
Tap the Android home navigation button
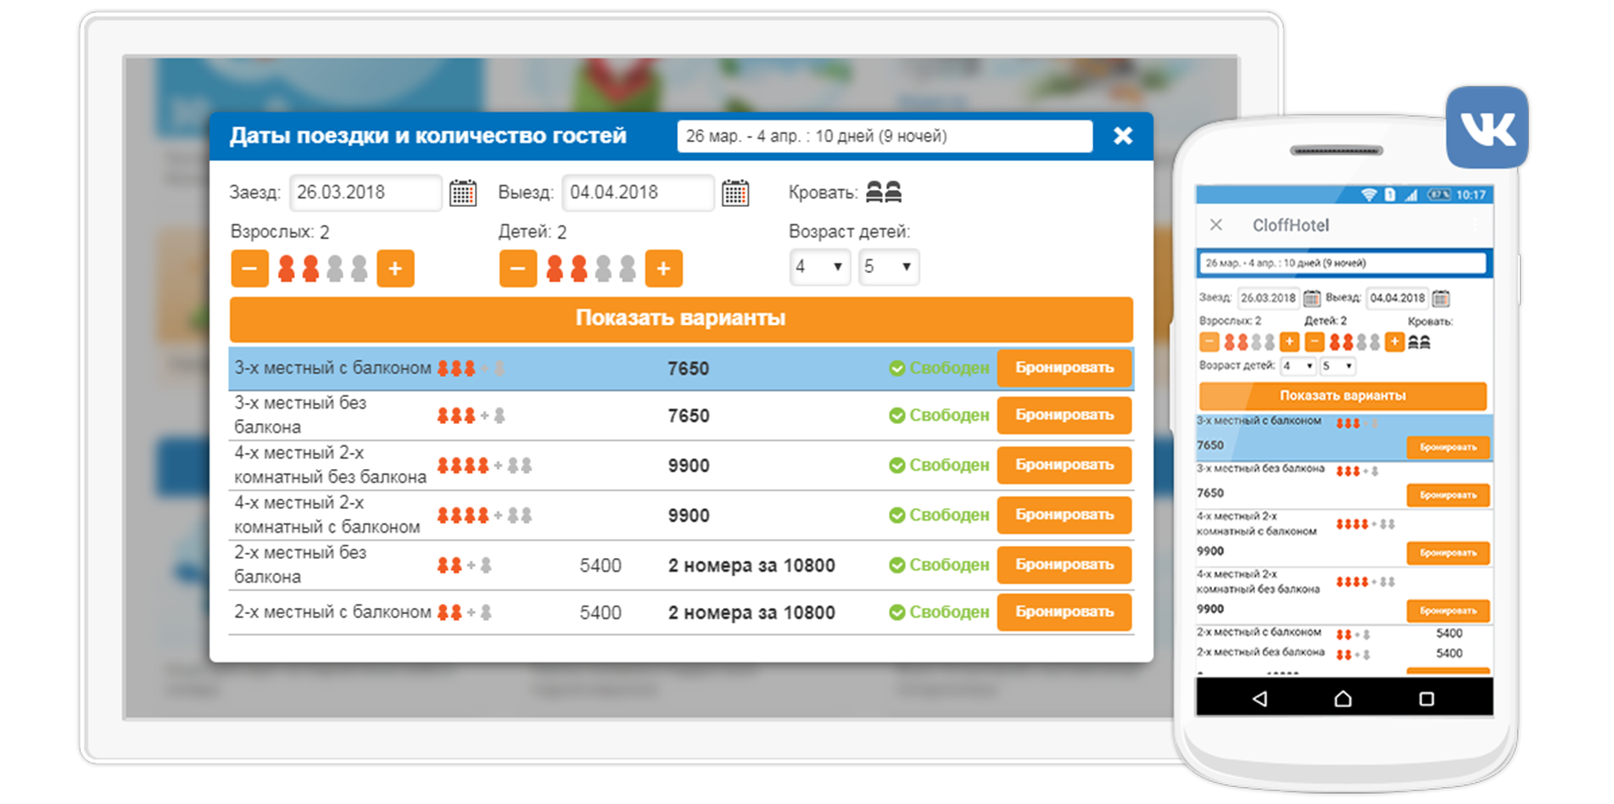(x=1343, y=699)
